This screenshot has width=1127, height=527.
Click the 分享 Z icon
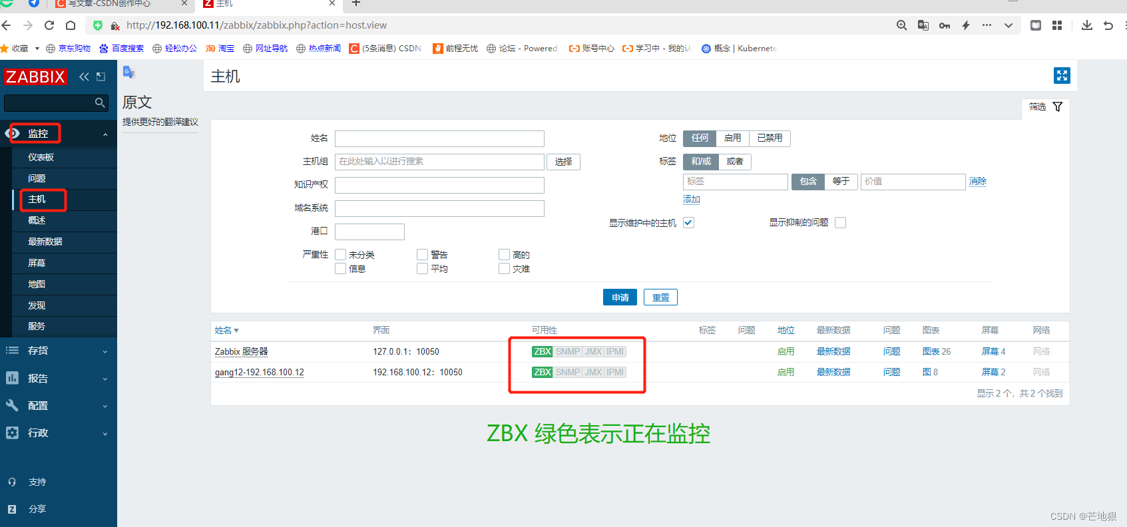pyautogui.click(x=12, y=509)
